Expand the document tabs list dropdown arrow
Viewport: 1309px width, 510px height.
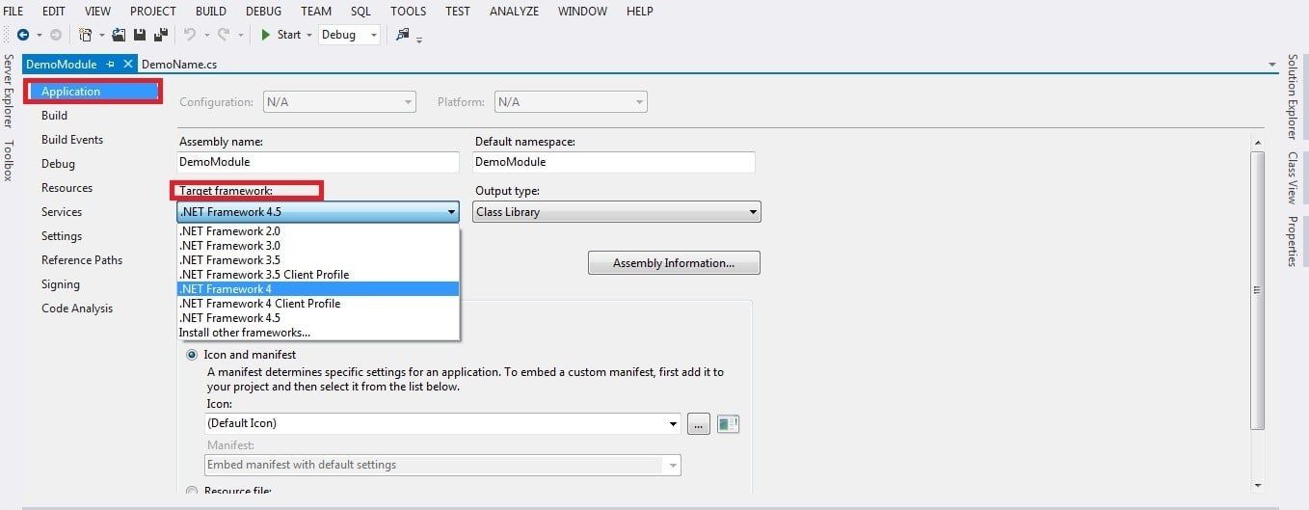(x=1272, y=65)
